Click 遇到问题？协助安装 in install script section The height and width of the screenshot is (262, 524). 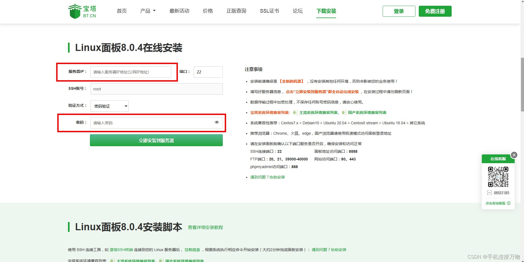[329, 250]
